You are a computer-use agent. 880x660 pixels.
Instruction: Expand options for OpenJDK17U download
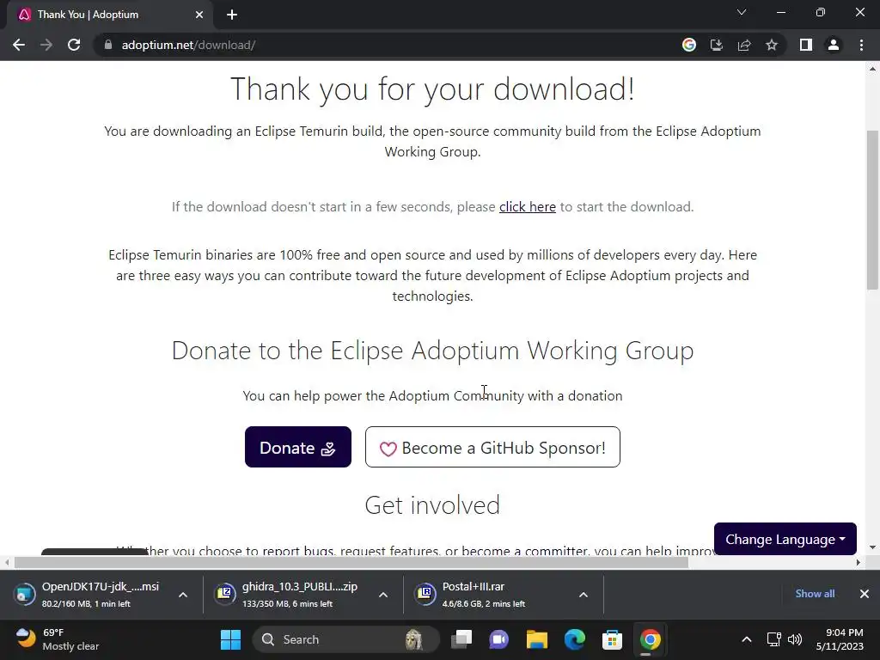click(183, 595)
